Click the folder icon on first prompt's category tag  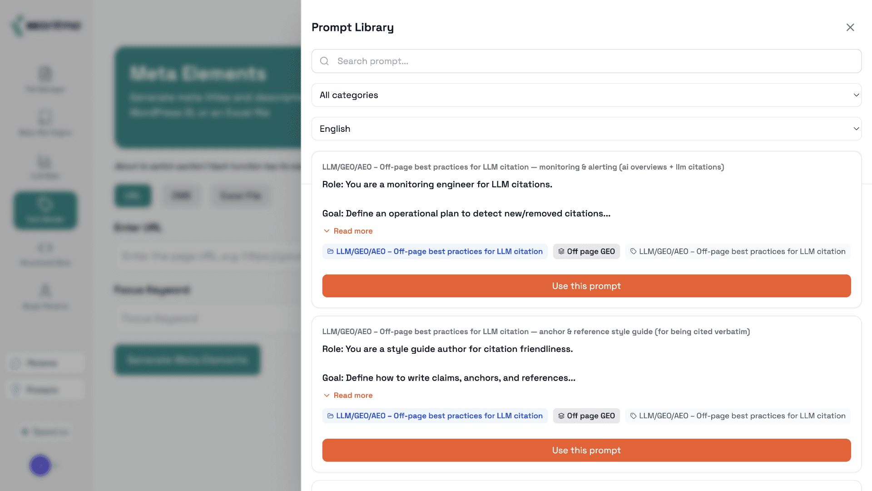click(331, 251)
